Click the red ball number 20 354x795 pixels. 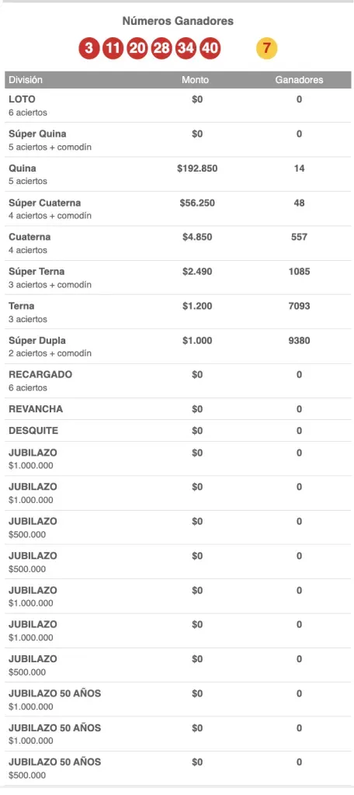click(137, 49)
